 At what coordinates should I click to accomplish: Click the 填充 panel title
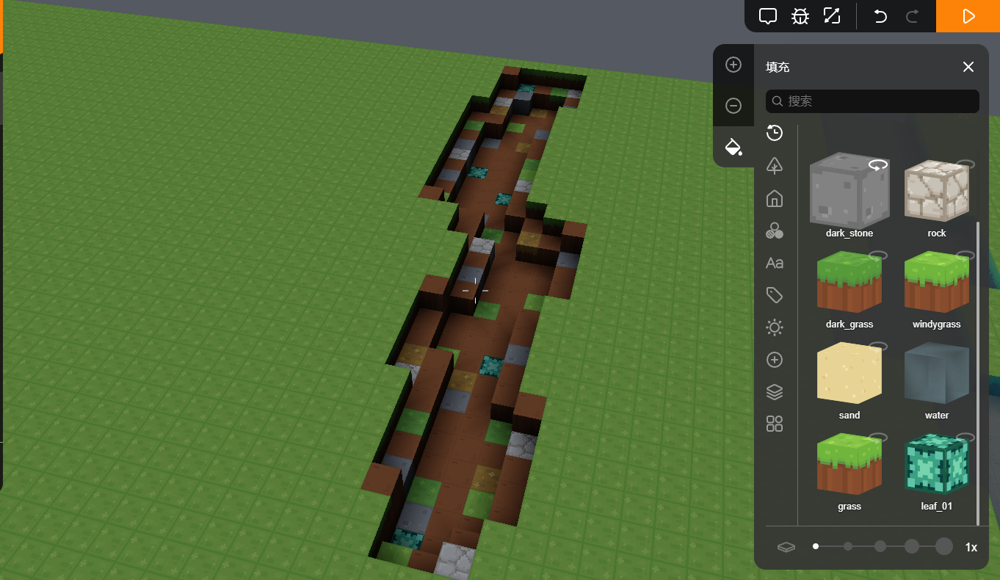click(778, 67)
